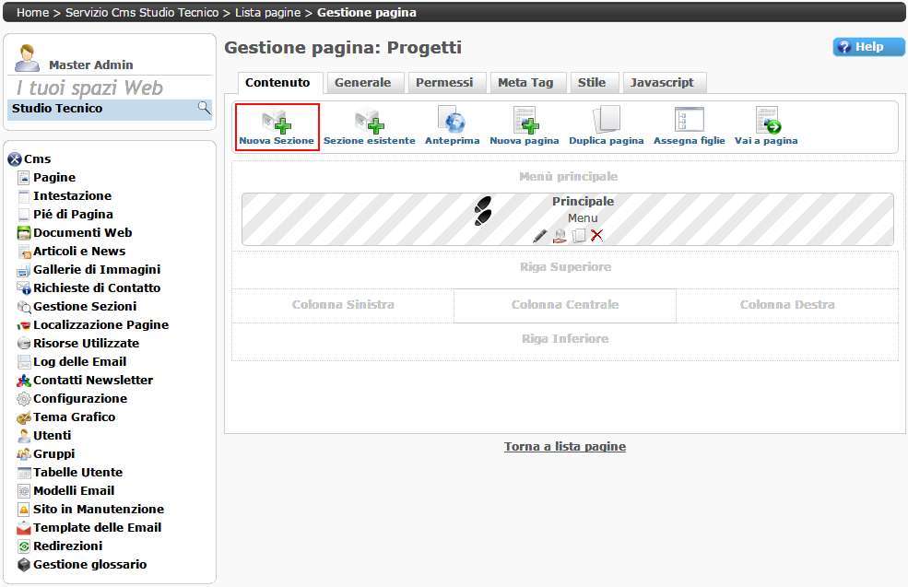Open Gallerie di Immagini in sidebar
Viewport: 908px width, 587px height.
click(x=96, y=270)
